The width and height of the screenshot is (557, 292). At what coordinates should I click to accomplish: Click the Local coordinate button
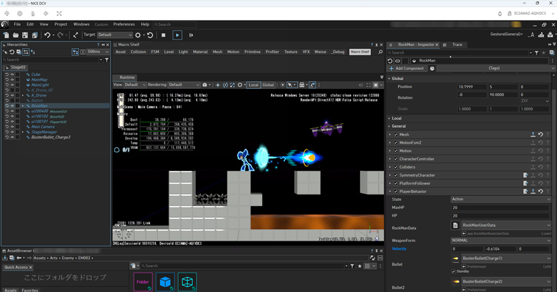point(253,85)
